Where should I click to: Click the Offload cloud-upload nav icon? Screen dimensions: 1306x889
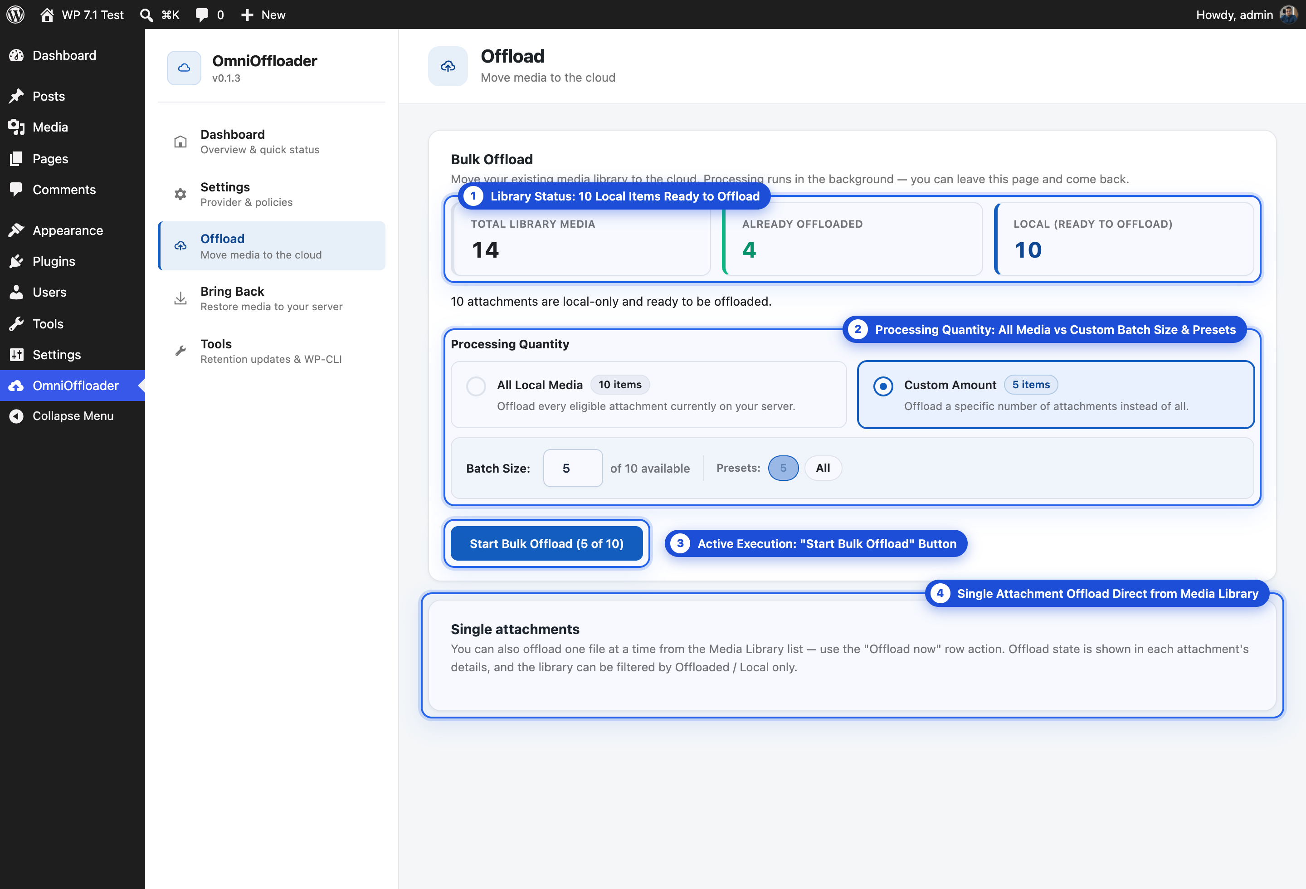tap(180, 246)
